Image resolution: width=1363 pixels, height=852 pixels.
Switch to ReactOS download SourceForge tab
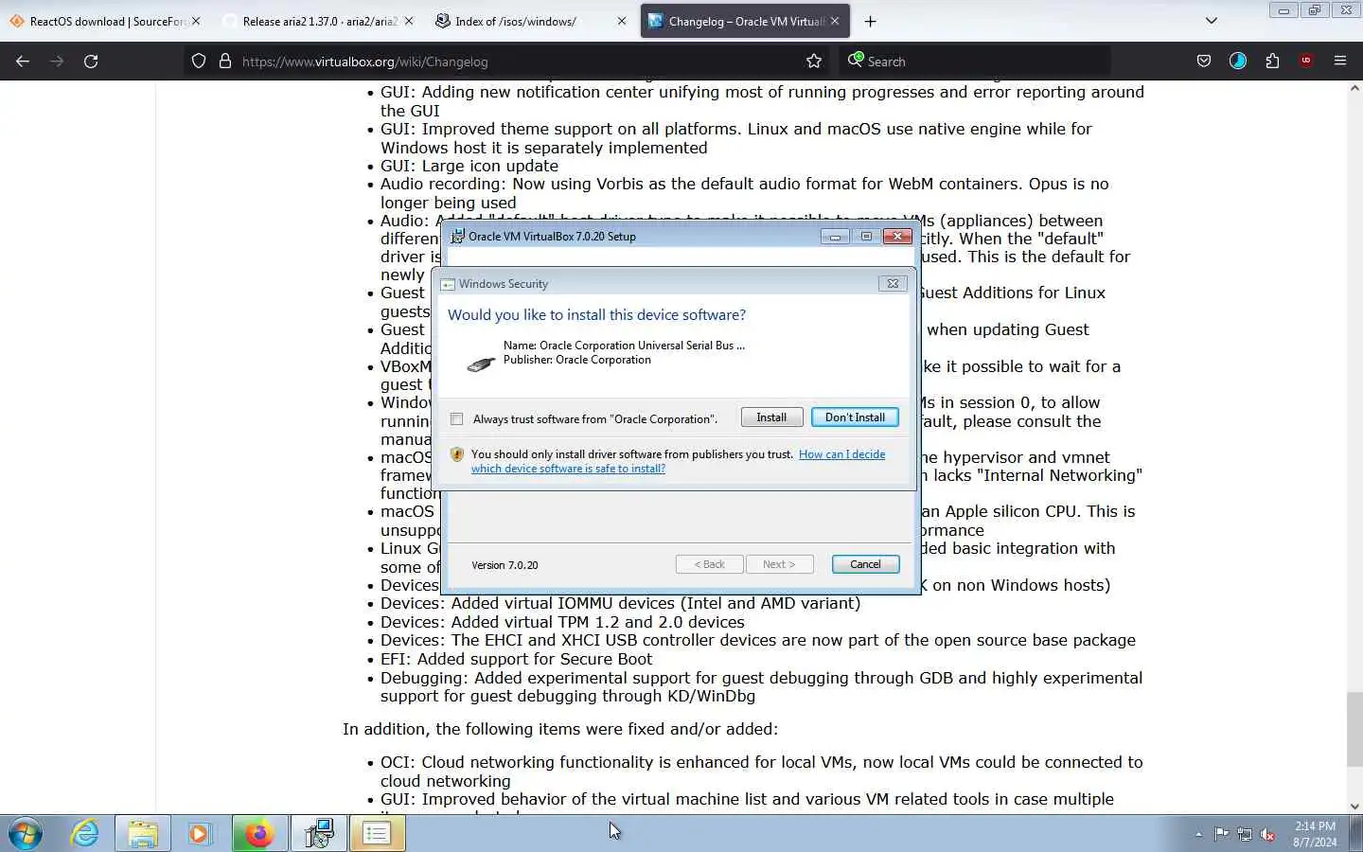[105, 21]
